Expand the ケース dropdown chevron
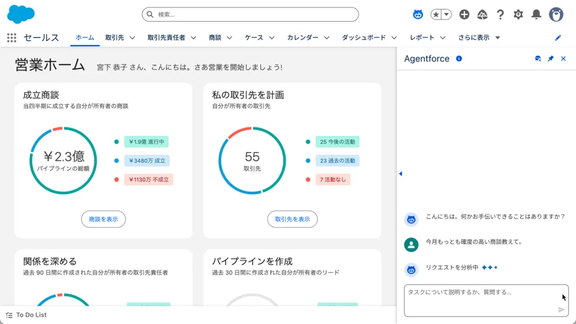This screenshot has height=324, width=576. point(271,37)
